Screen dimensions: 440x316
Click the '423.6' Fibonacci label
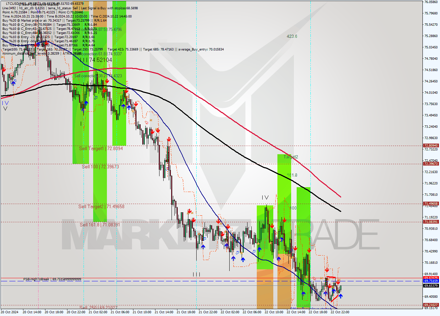(292, 36)
